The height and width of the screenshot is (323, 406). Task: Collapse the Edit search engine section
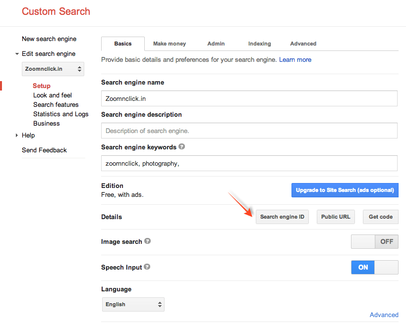[x=16, y=53]
